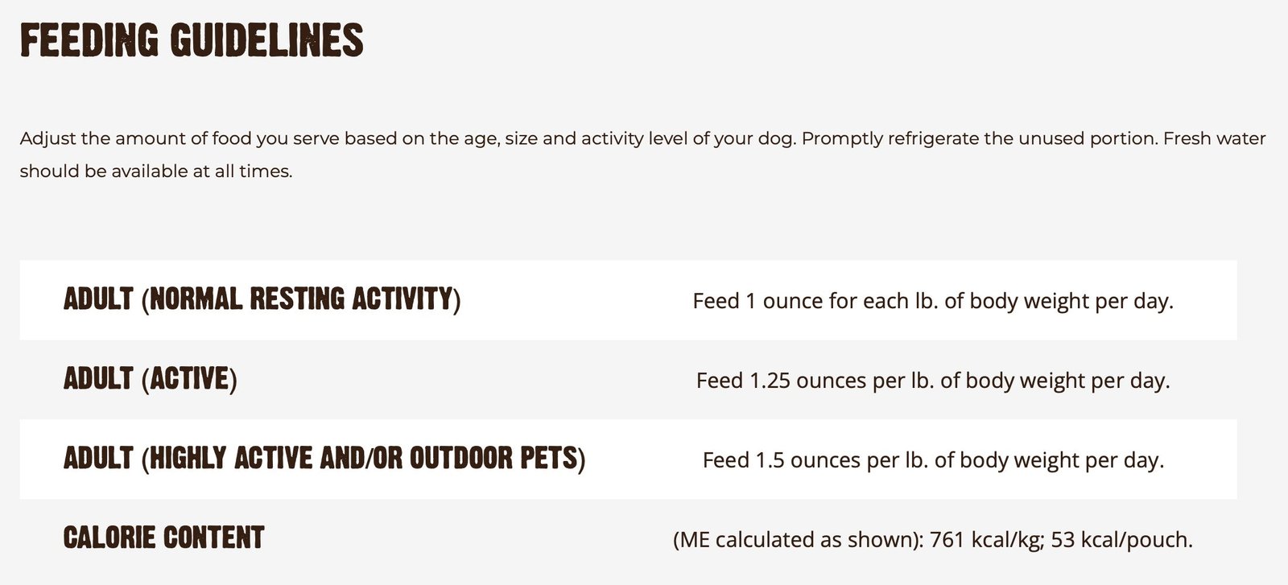1288x585 pixels.
Task: Click 'Promptly refrigerate the unused portion' sentence
Action: (x=980, y=138)
